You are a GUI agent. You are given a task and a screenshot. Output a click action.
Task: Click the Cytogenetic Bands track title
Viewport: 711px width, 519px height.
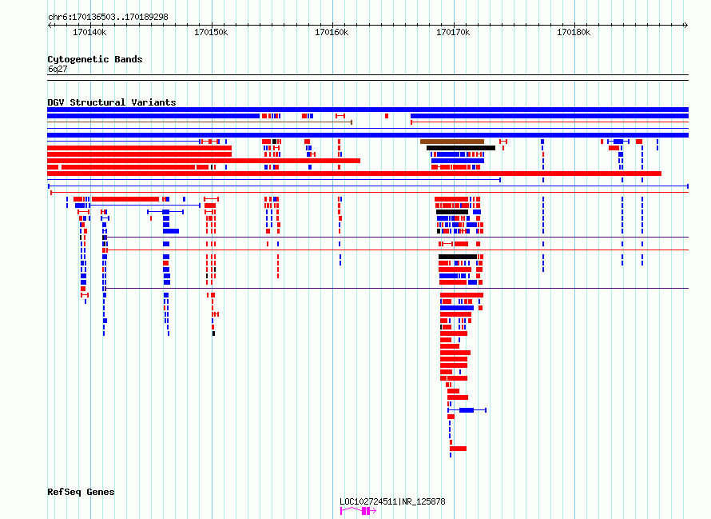(95, 59)
